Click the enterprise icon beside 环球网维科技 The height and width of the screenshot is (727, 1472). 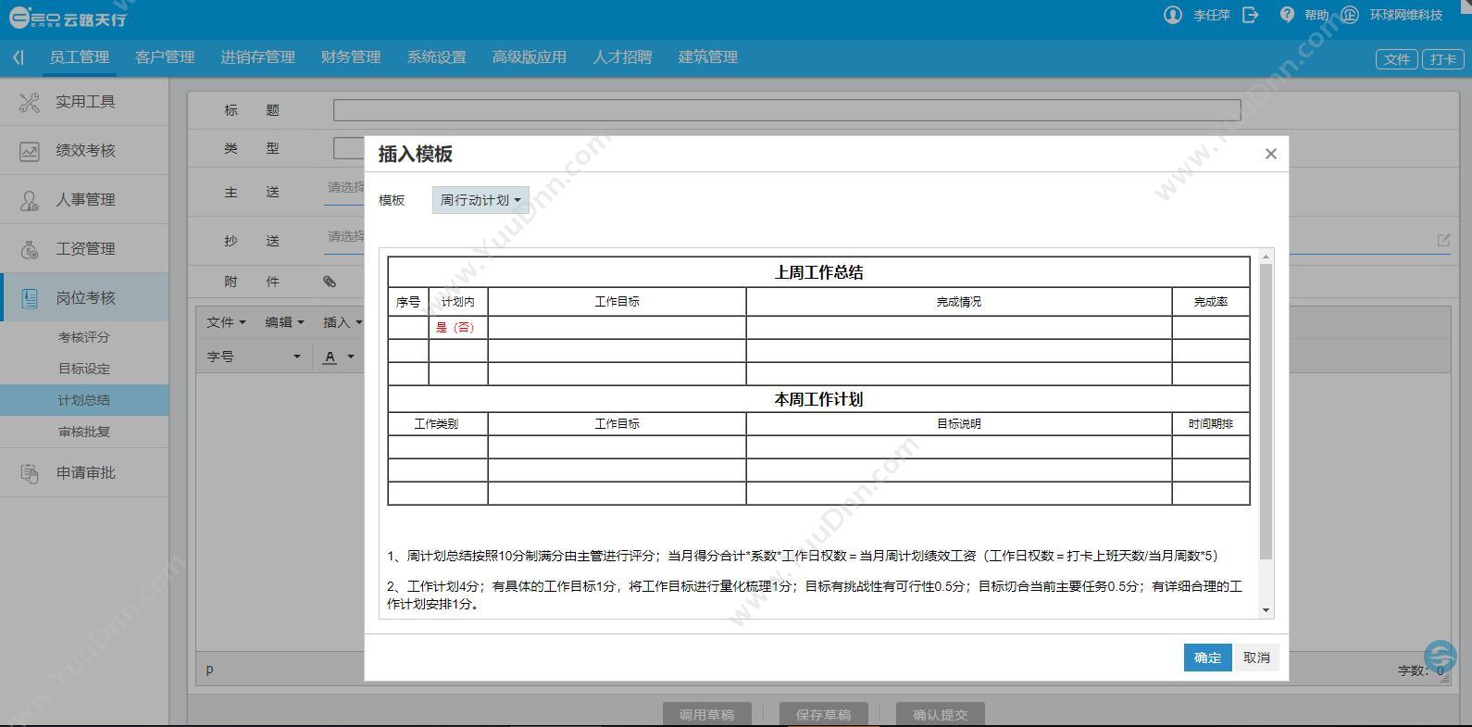point(1350,15)
